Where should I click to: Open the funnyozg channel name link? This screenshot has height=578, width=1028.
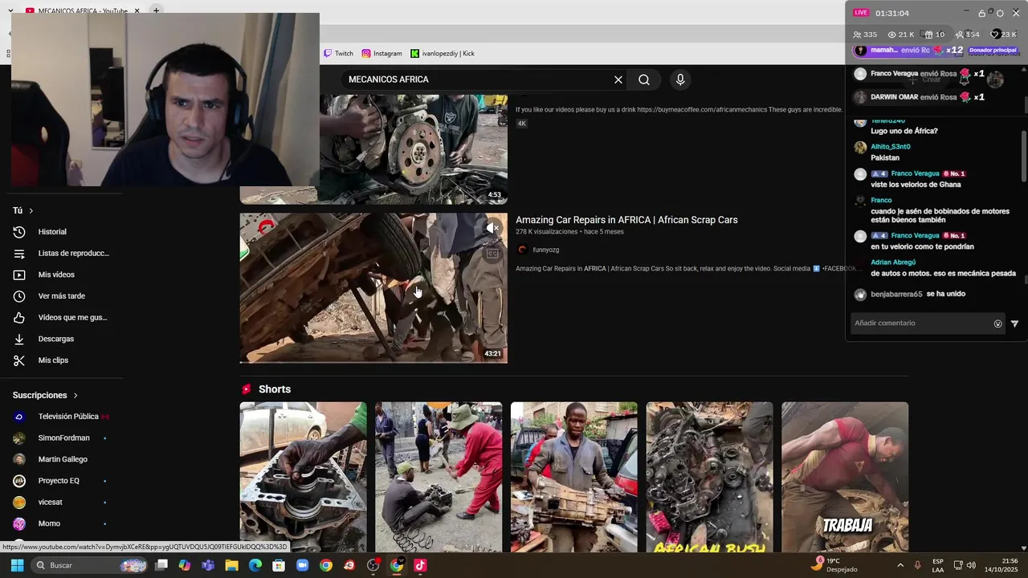click(x=545, y=250)
